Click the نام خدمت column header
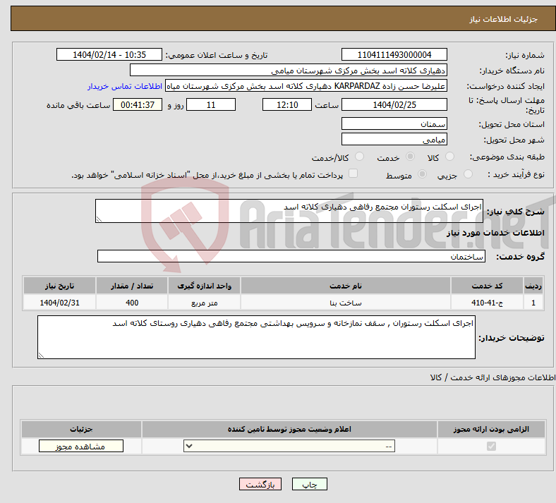Viewport: 556px width, 503px height. 345,286
